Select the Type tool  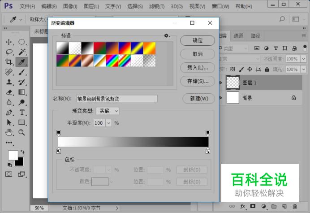coord(22,113)
